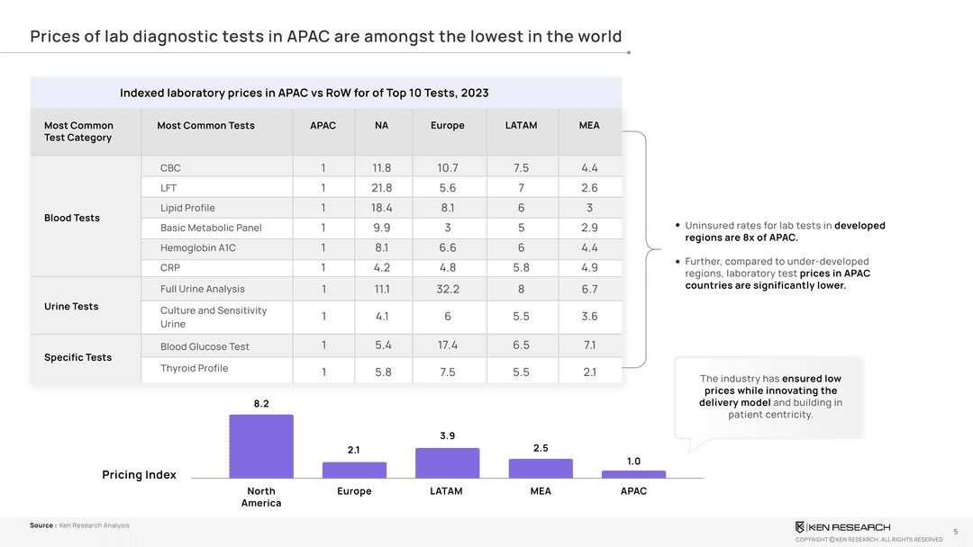Image resolution: width=973 pixels, height=547 pixels.
Task: Click the Urine Tests category cell
Action: coord(71,306)
